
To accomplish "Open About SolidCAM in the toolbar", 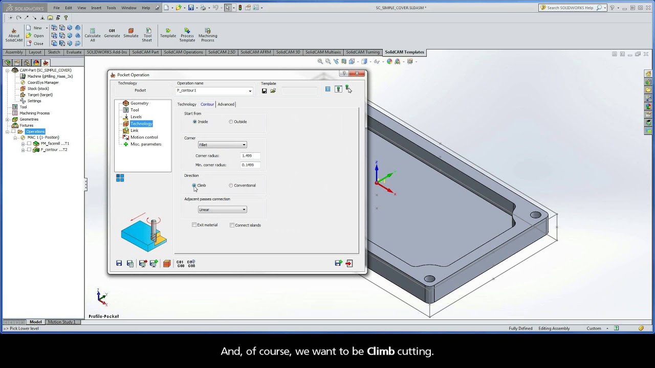I will 14,35.
